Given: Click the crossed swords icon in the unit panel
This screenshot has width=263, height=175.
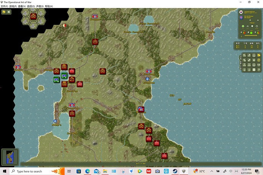Looking at the screenshot, I should (x=248, y=26).
